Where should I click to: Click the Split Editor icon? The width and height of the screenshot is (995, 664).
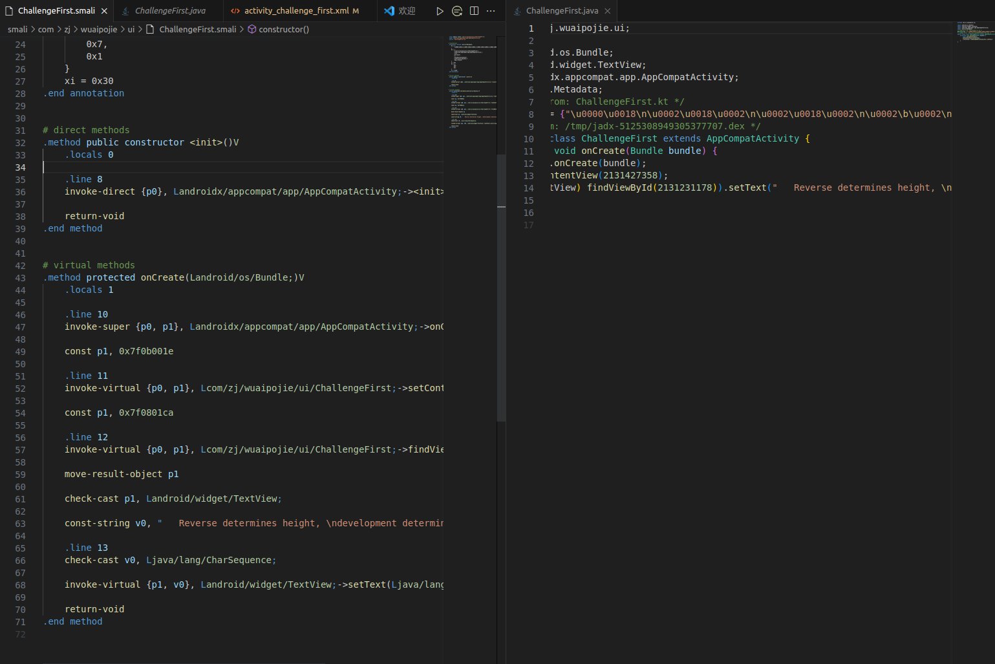point(475,11)
